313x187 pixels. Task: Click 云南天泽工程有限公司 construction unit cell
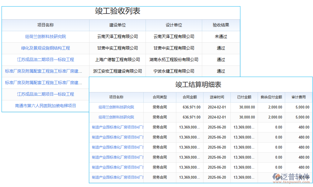[x=117, y=37]
